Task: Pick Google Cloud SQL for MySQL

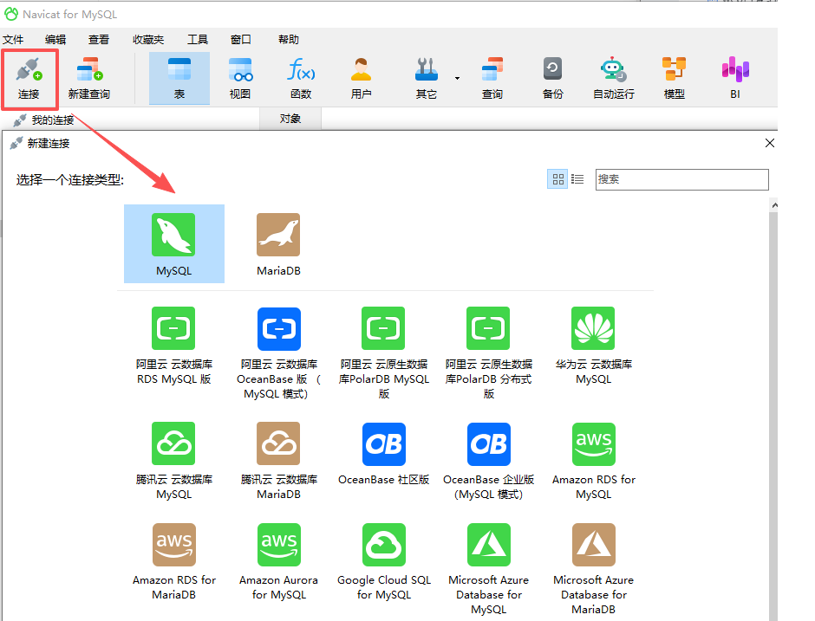Action: click(384, 561)
